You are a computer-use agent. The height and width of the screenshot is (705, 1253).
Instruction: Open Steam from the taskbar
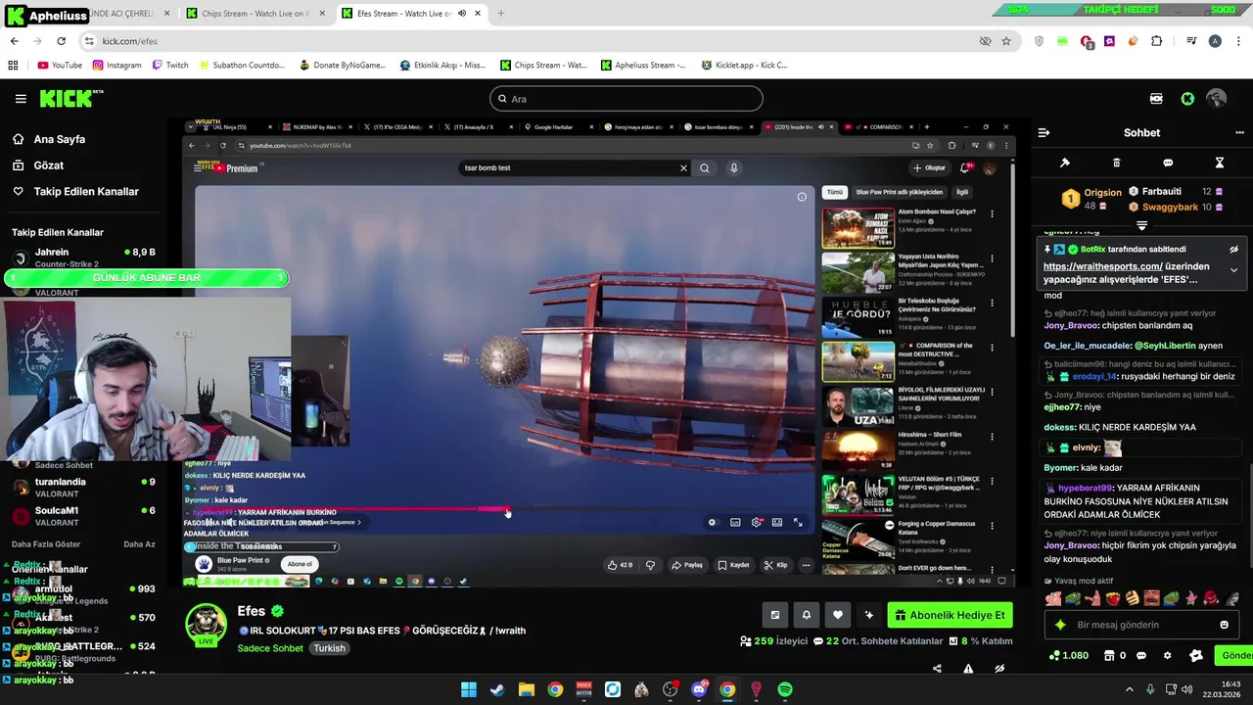[497, 689]
